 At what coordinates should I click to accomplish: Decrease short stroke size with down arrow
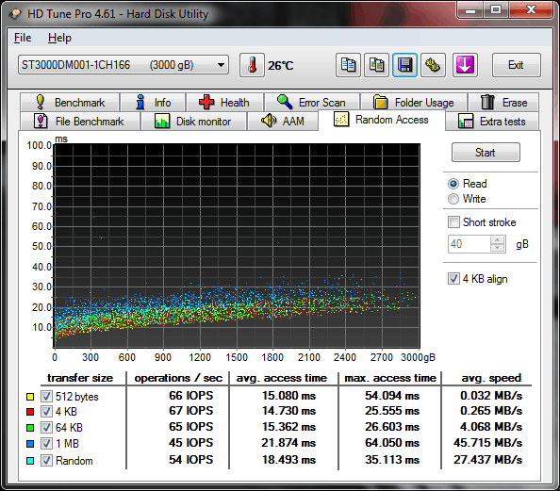click(x=498, y=248)
